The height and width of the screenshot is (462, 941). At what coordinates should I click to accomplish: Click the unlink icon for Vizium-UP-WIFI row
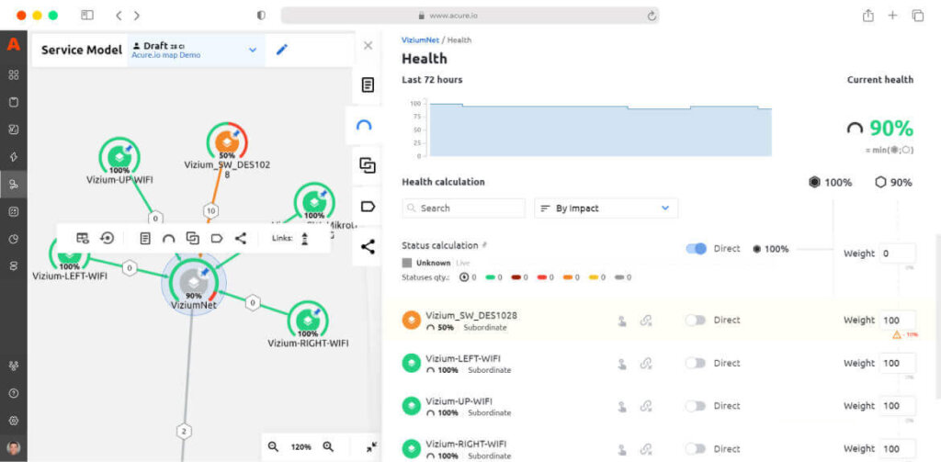click(x=646, y=407)
